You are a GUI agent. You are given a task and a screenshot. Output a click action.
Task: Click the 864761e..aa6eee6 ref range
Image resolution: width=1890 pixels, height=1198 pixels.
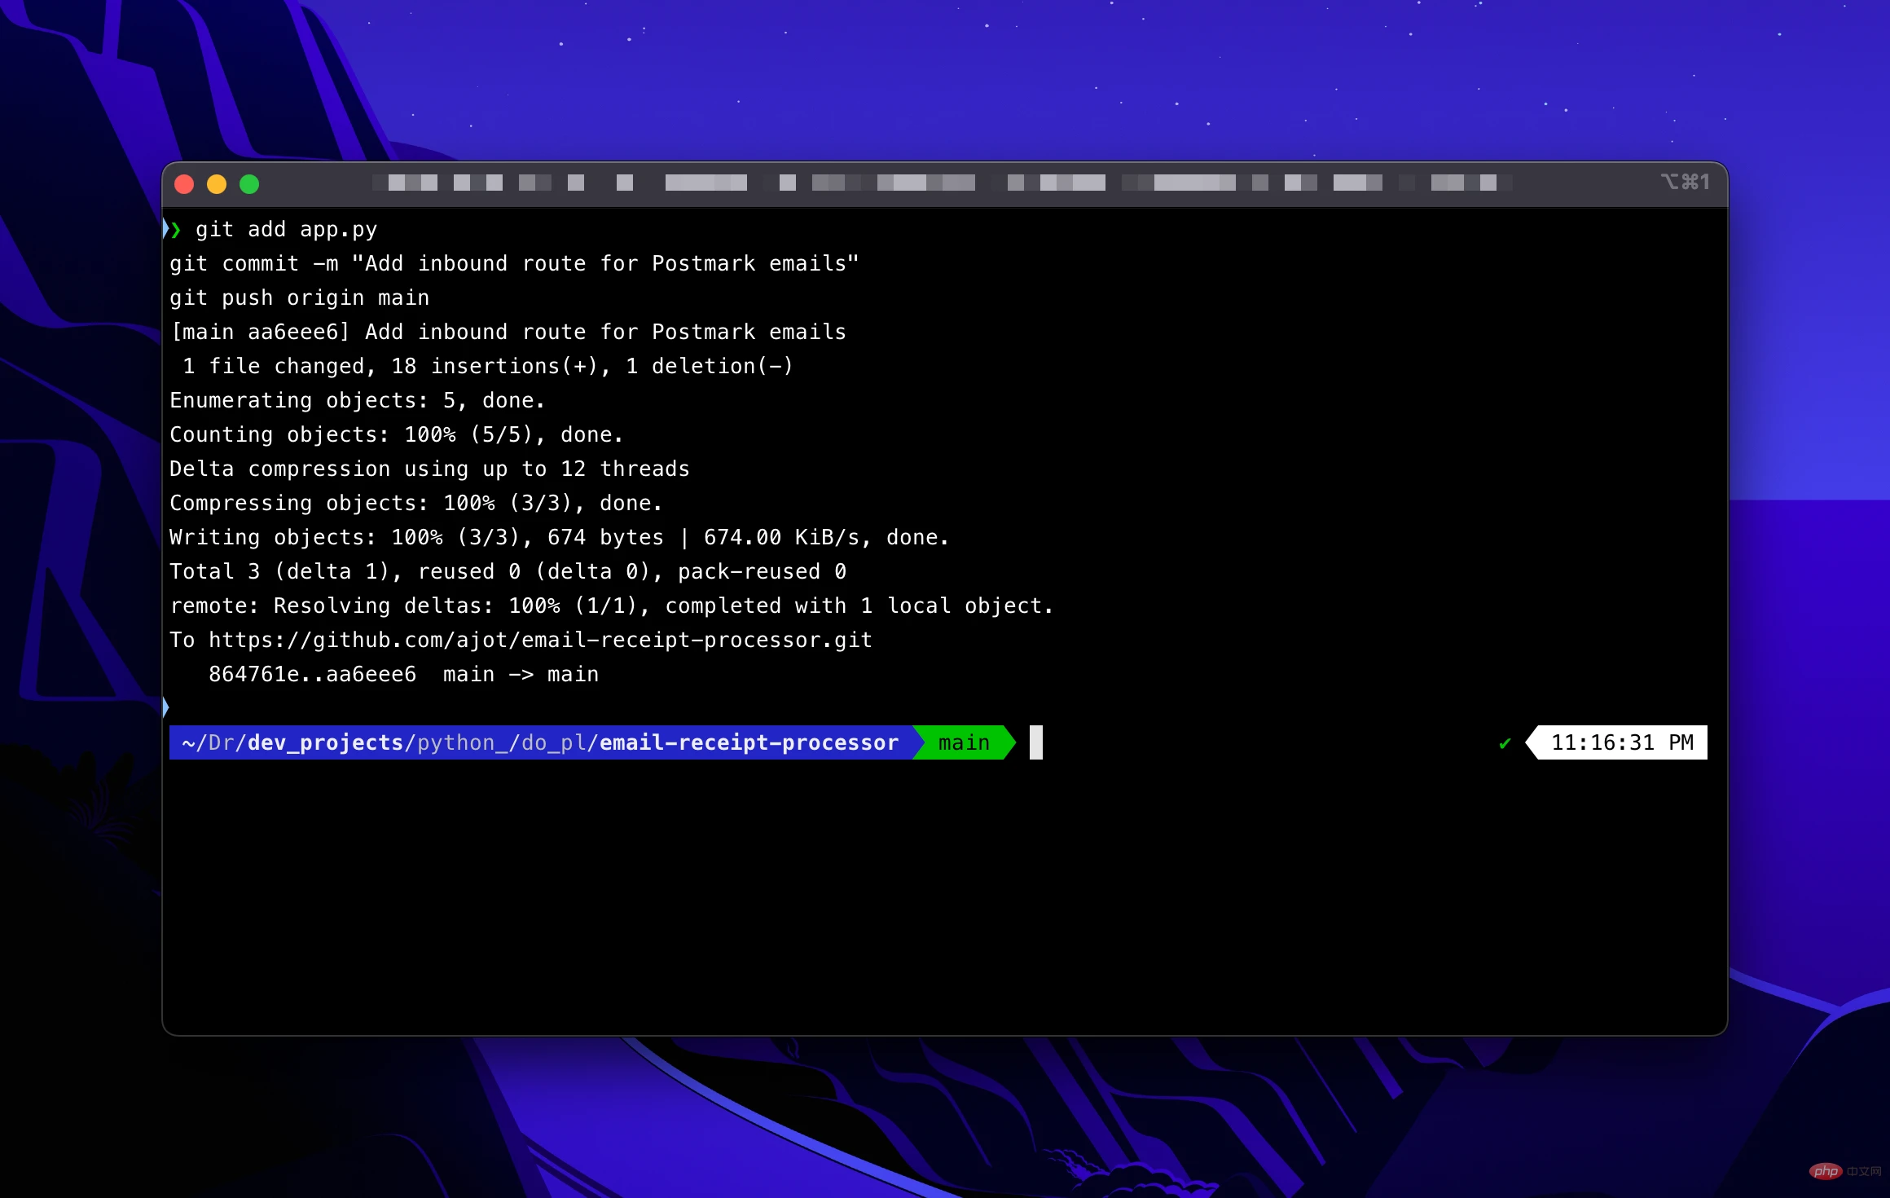(312, 674)
